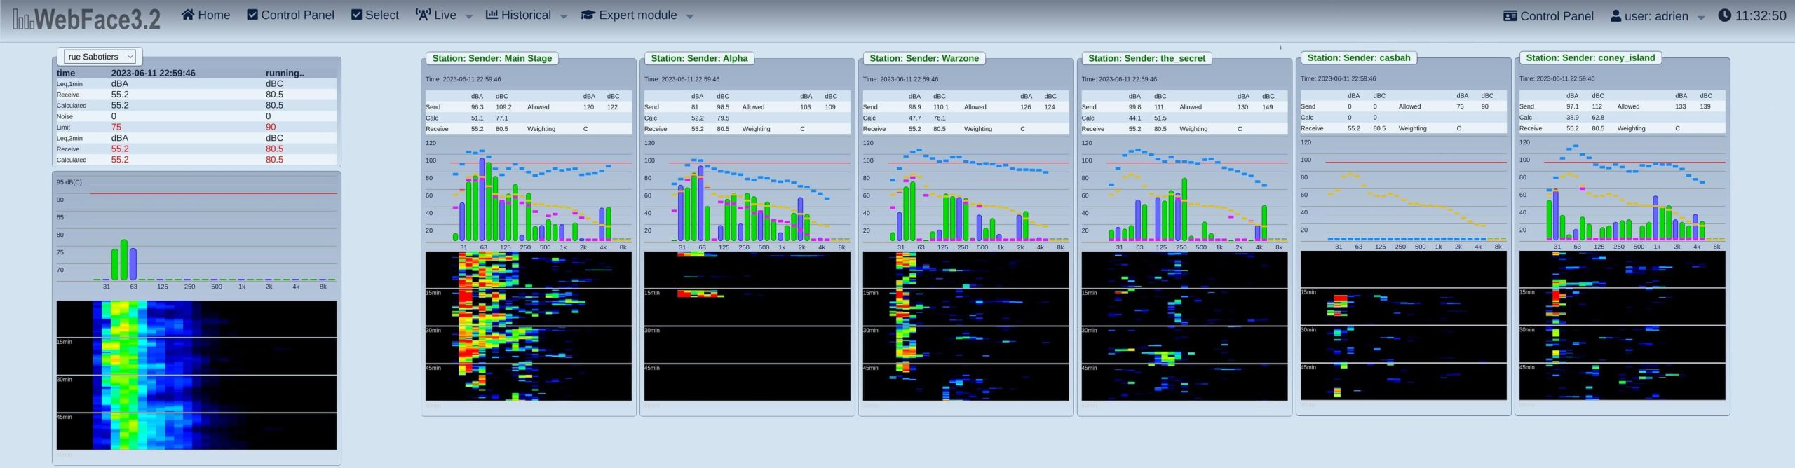The height and width of the screenshot is (468, 1795).
Task: Open the Select page in navbar
Action: pos(374,15)
